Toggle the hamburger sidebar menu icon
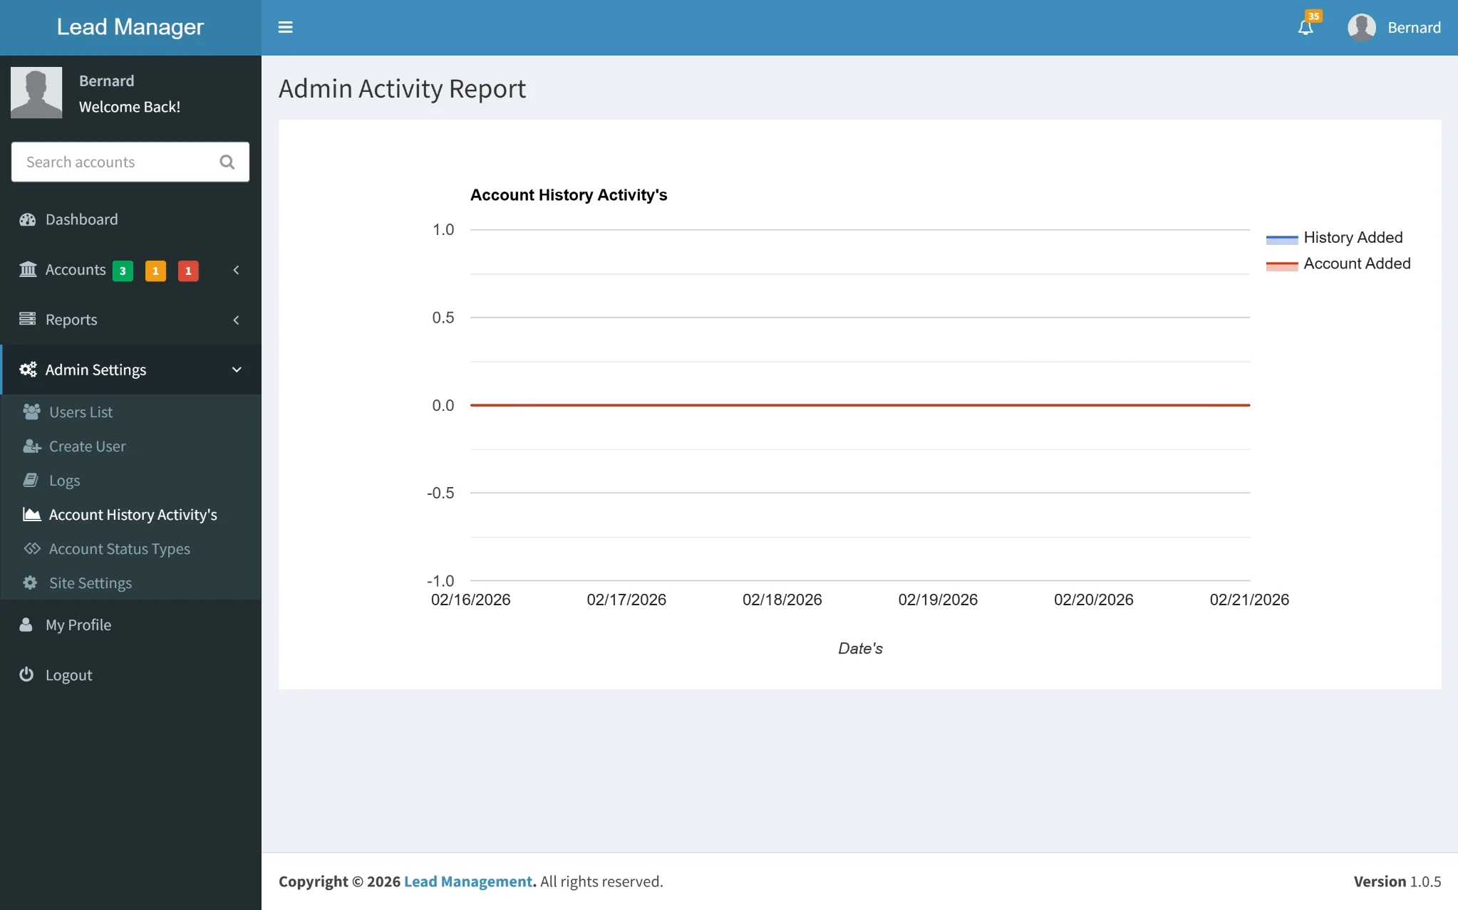This screenshot has height=910, width=1458. coord(285,27)
